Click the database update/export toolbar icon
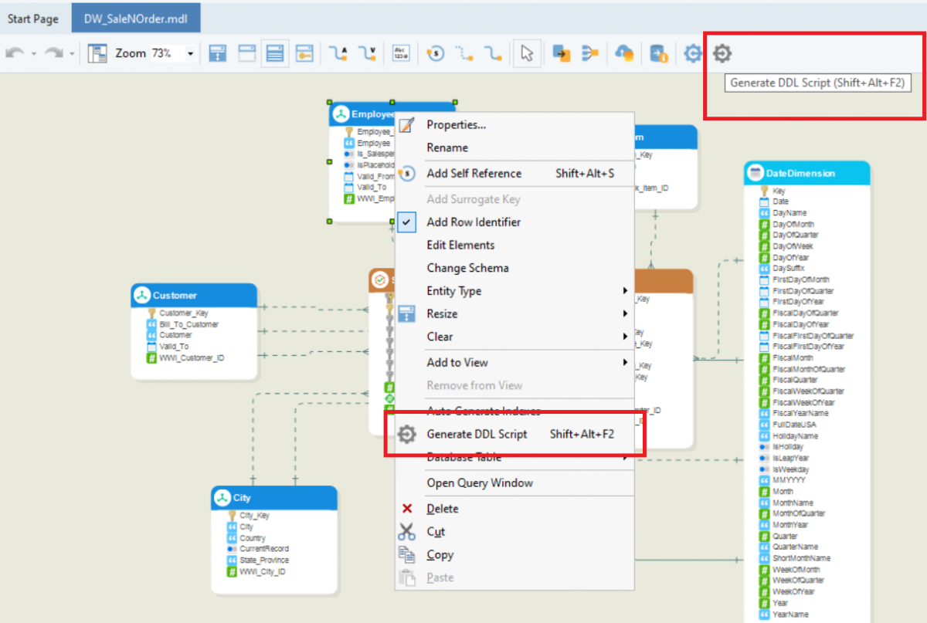This screenshot has height=623, width=927. [658, 52]
